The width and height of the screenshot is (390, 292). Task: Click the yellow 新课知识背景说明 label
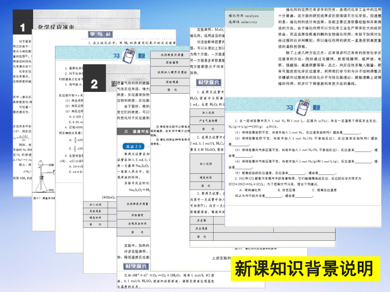(306, 268)
